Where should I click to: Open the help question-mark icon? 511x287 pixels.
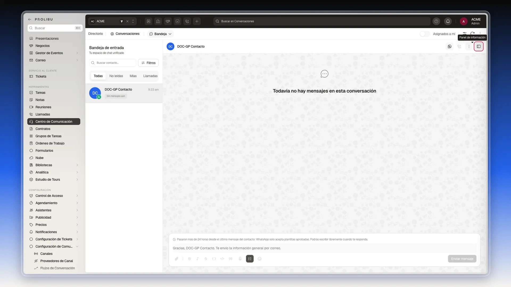click(436, 21)
